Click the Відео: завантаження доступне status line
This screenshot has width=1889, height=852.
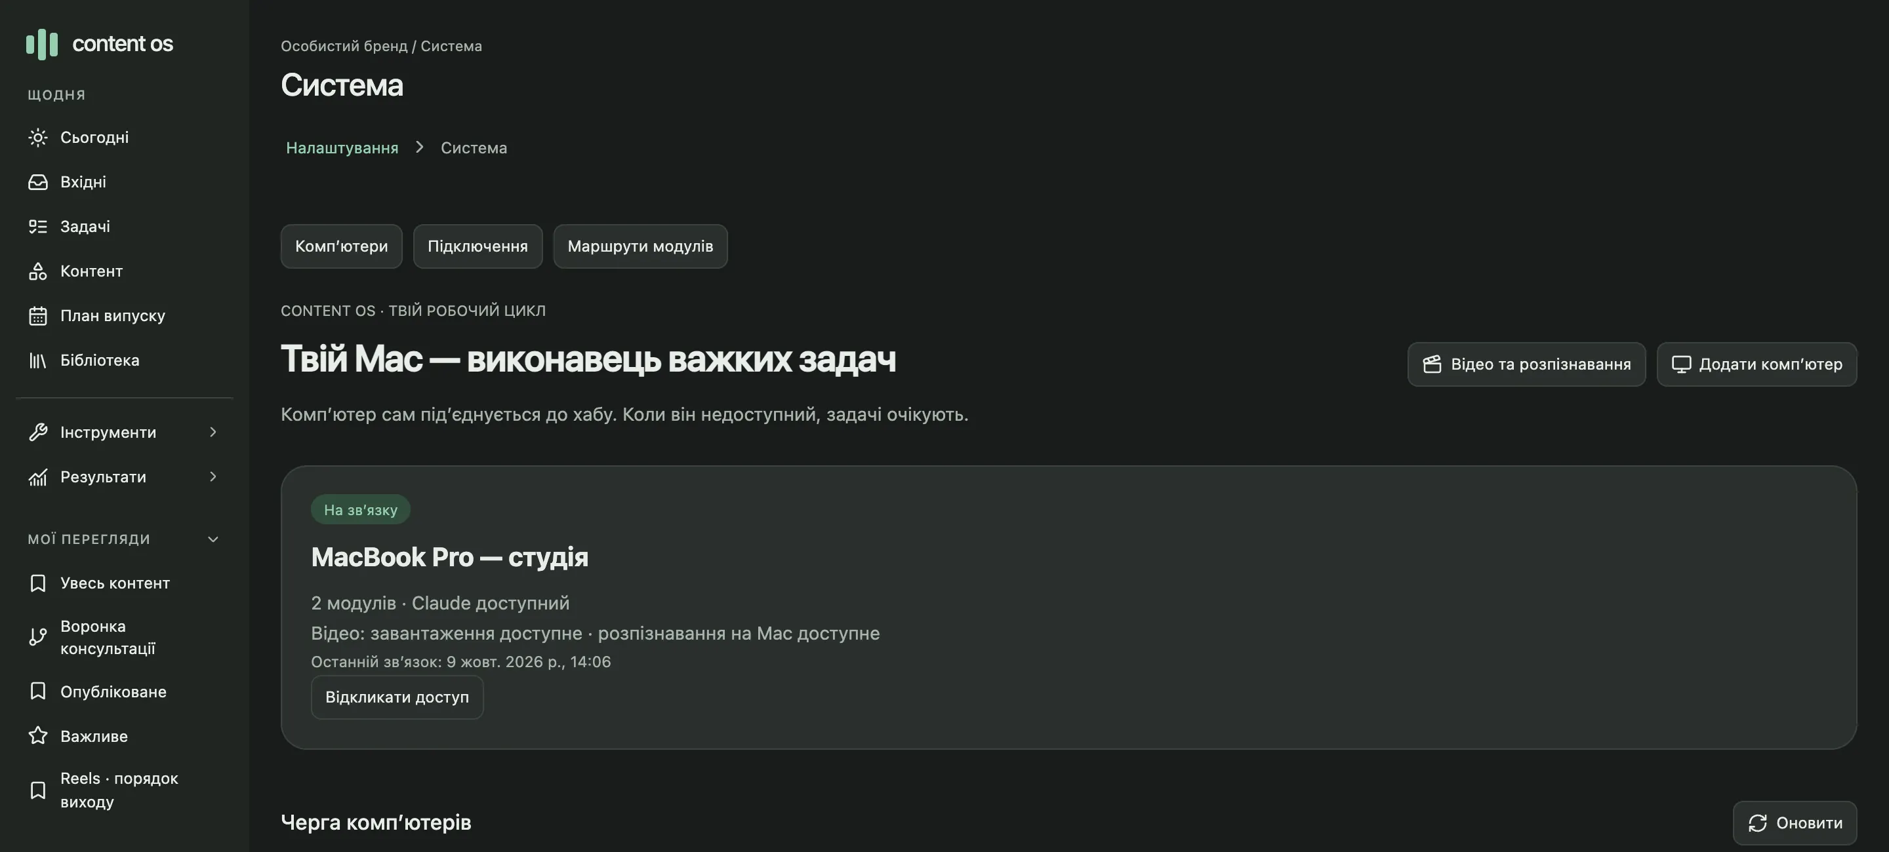click(595, 633)
